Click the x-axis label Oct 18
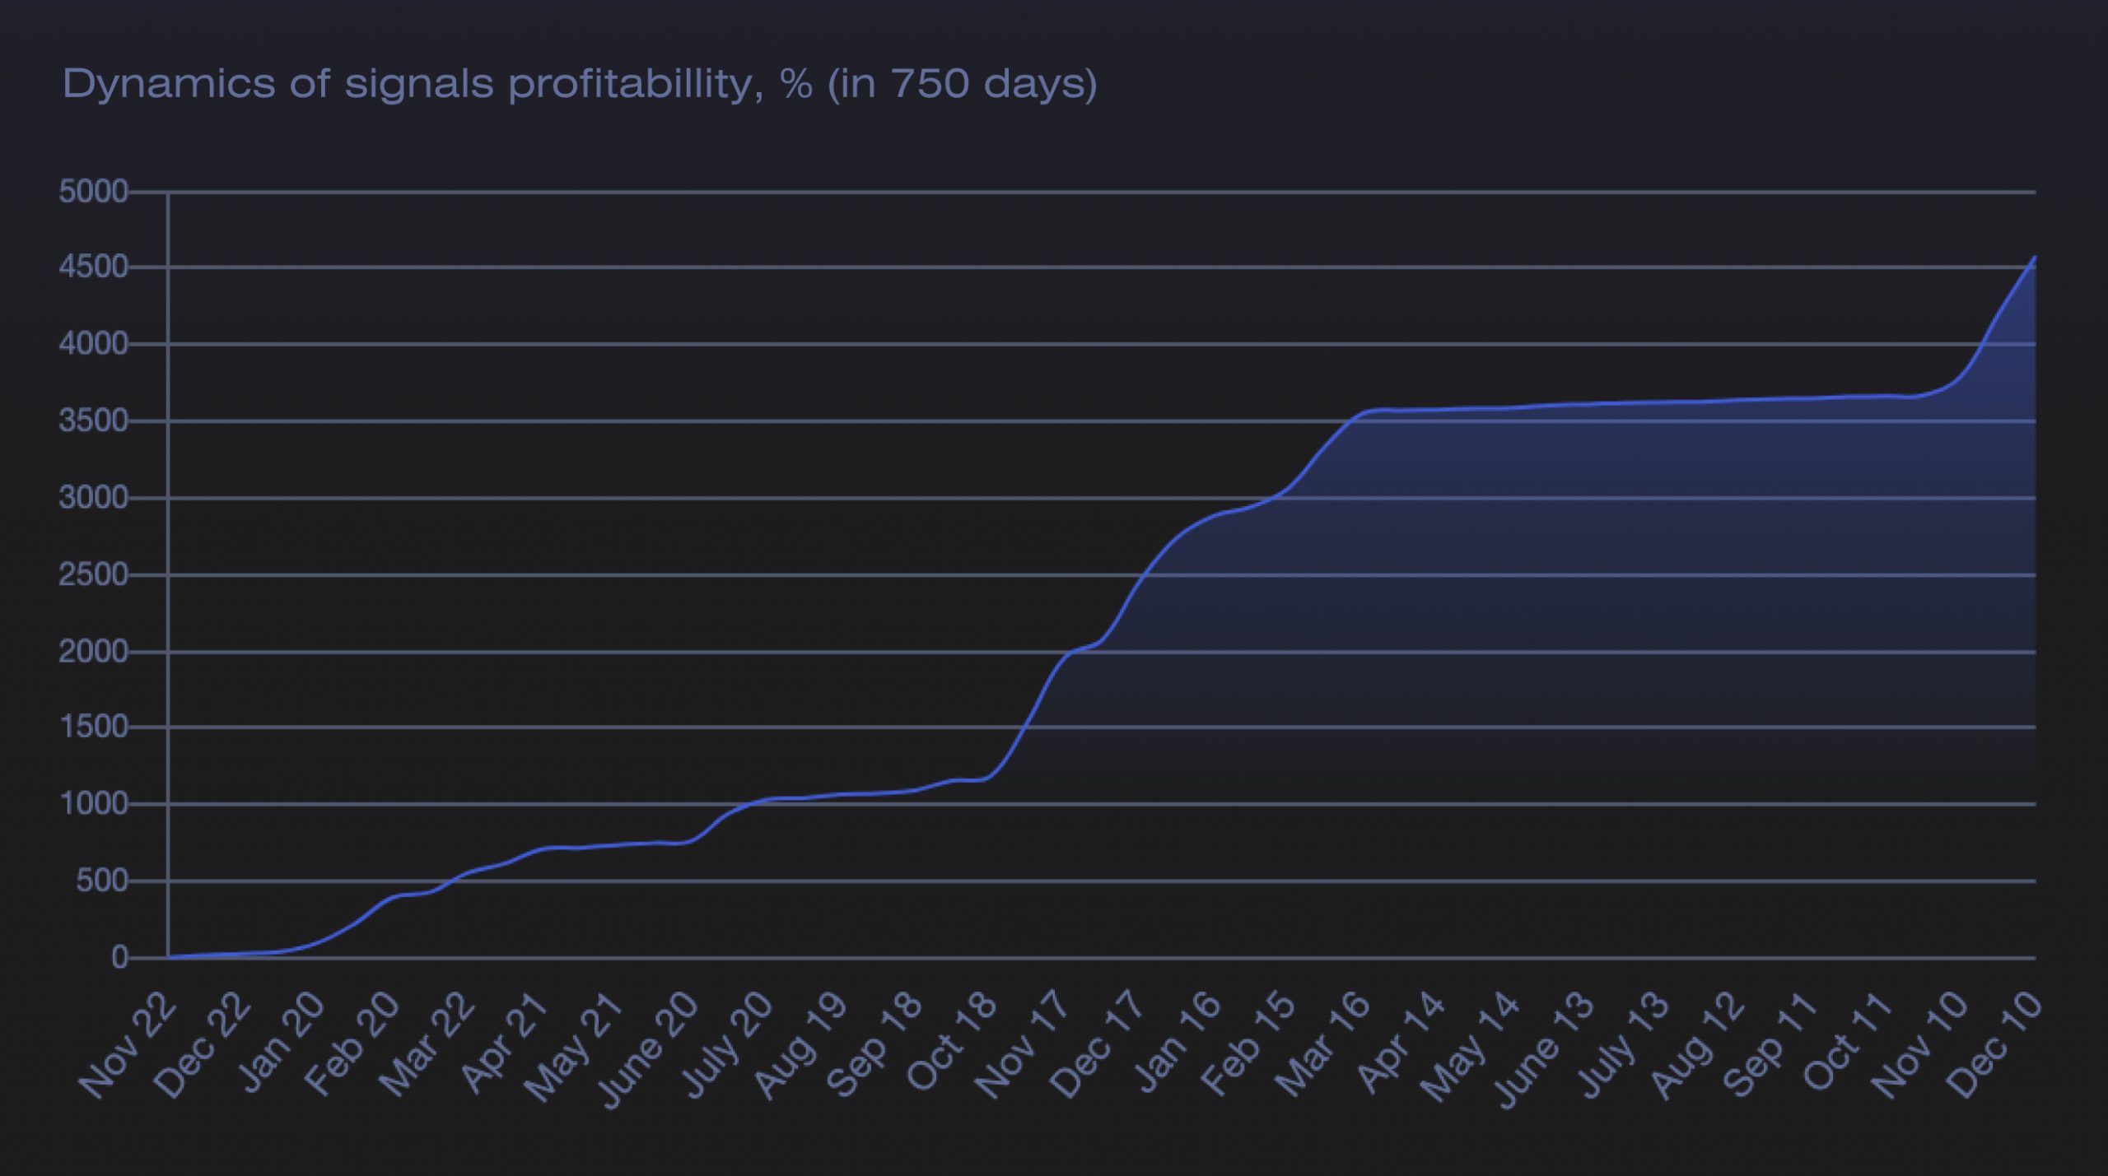The image size is (2108, 1176). coord(950,1042)
